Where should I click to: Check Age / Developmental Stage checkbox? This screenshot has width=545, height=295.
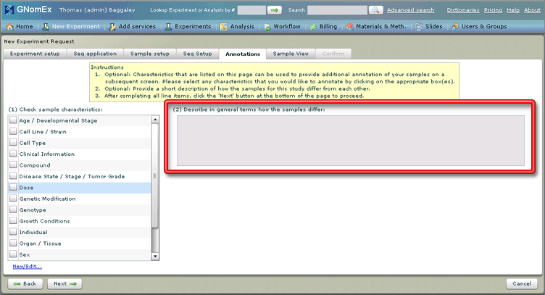pyautogui.click(x=13, y=120)
